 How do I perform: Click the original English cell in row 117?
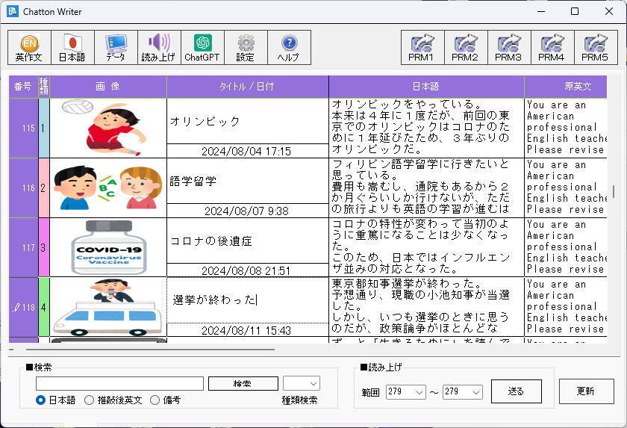[566, 247]
